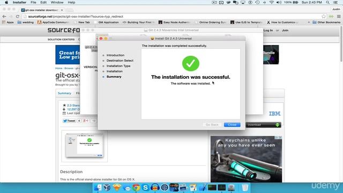Click the Wi-Fi status icon in menu bar
Screen dimensions: 343x193
(x=272, y=2)
